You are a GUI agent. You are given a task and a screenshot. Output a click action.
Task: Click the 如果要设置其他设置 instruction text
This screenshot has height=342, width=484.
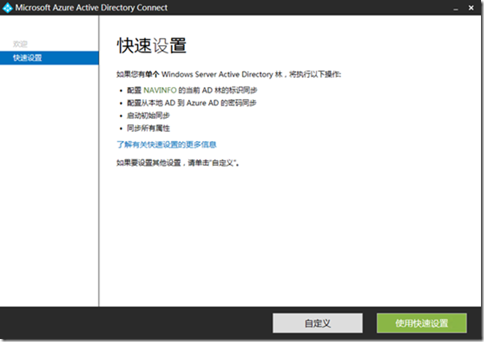click(178, 163)
